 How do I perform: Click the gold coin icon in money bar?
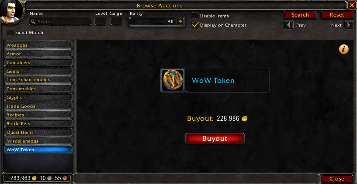pos(34,178)
